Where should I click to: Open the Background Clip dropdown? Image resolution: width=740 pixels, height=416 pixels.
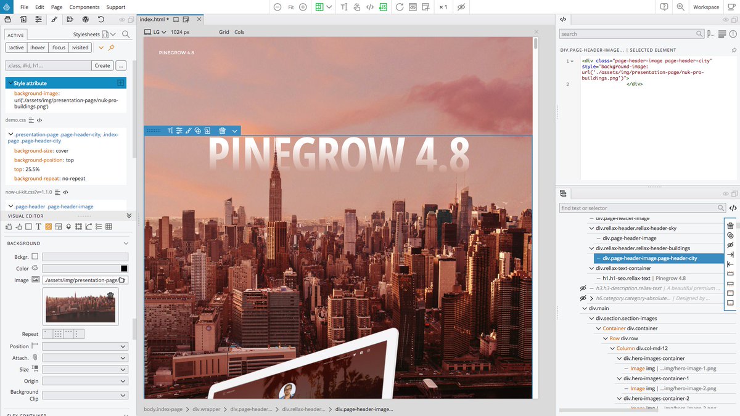(x=85, y=395)
